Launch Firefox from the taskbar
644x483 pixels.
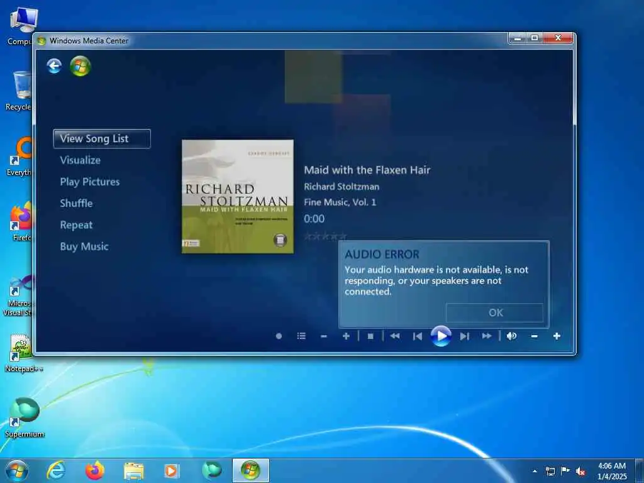(x=95, y=470)
